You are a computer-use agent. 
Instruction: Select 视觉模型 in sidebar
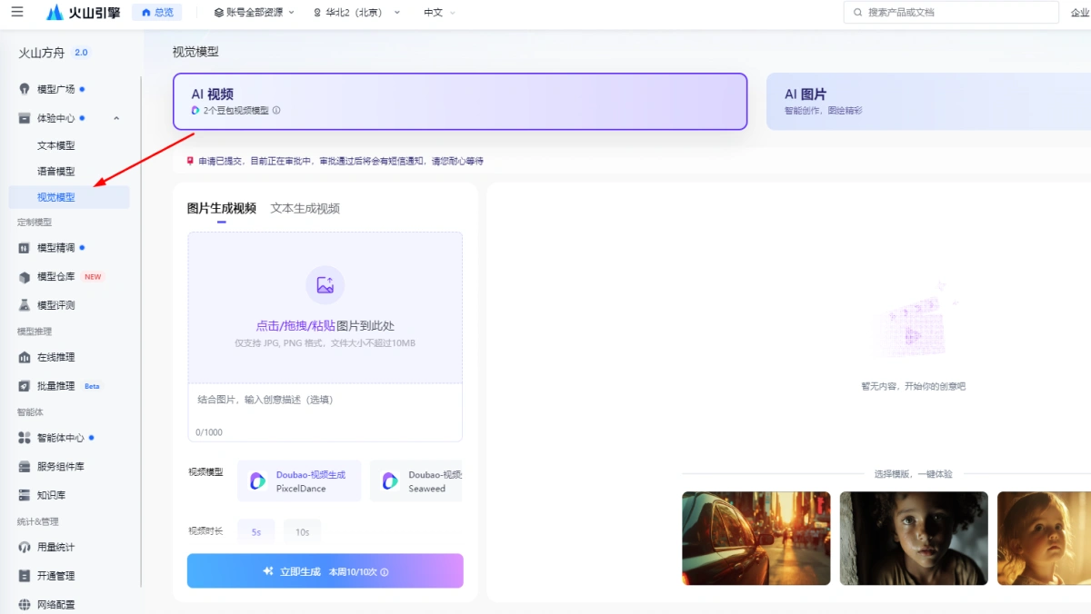69,197
